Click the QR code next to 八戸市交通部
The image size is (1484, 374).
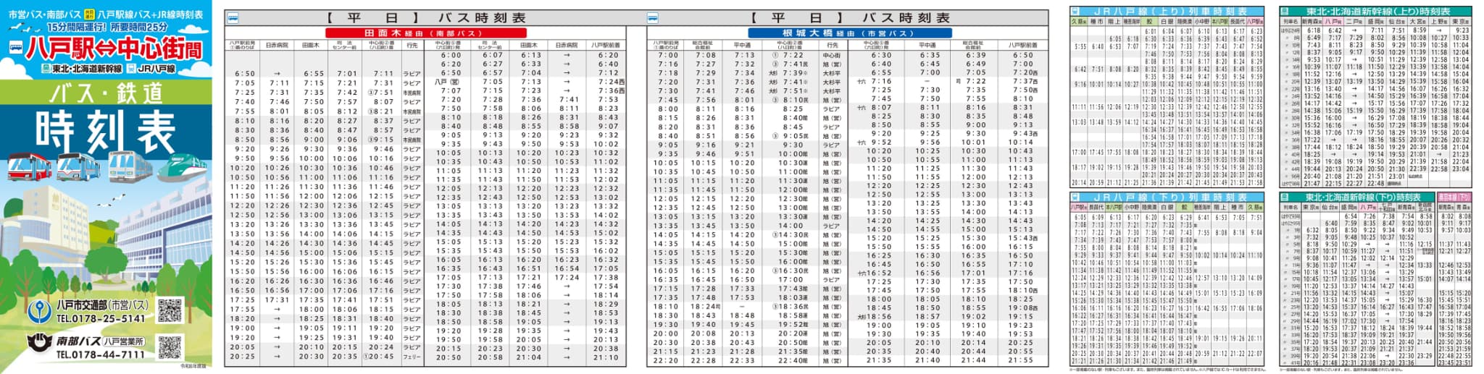click(x=170, y=310)
